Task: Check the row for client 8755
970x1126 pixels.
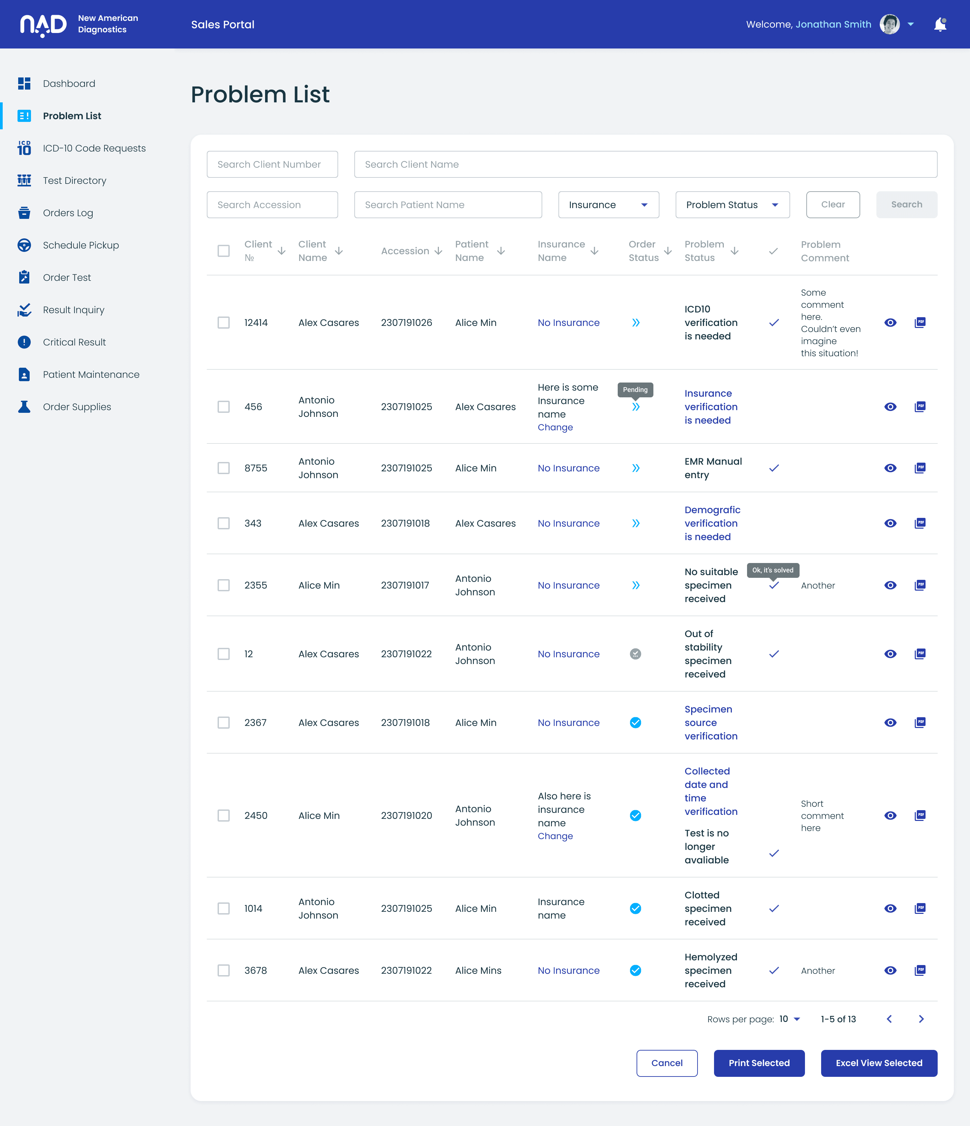Action: 223,468
